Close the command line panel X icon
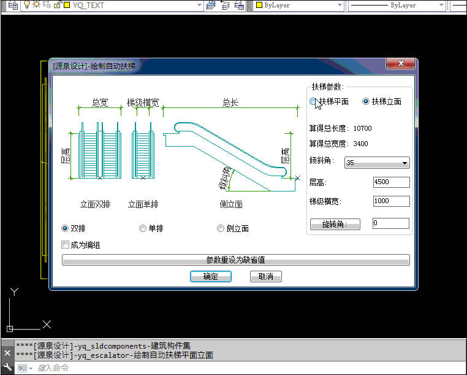This screenshot has width=467, height=375. (x=7, y=354)
